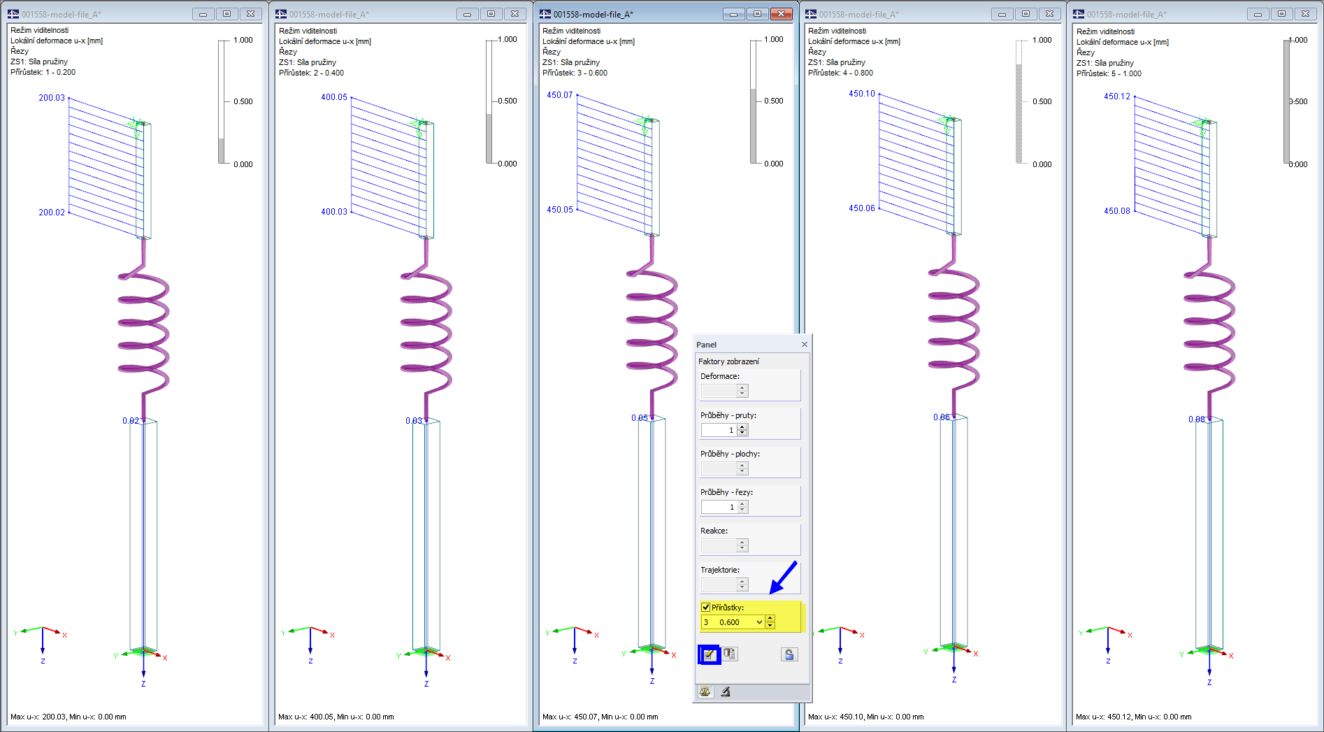Close the Panel with its X button
The image size is (1324, 732).
805,344
